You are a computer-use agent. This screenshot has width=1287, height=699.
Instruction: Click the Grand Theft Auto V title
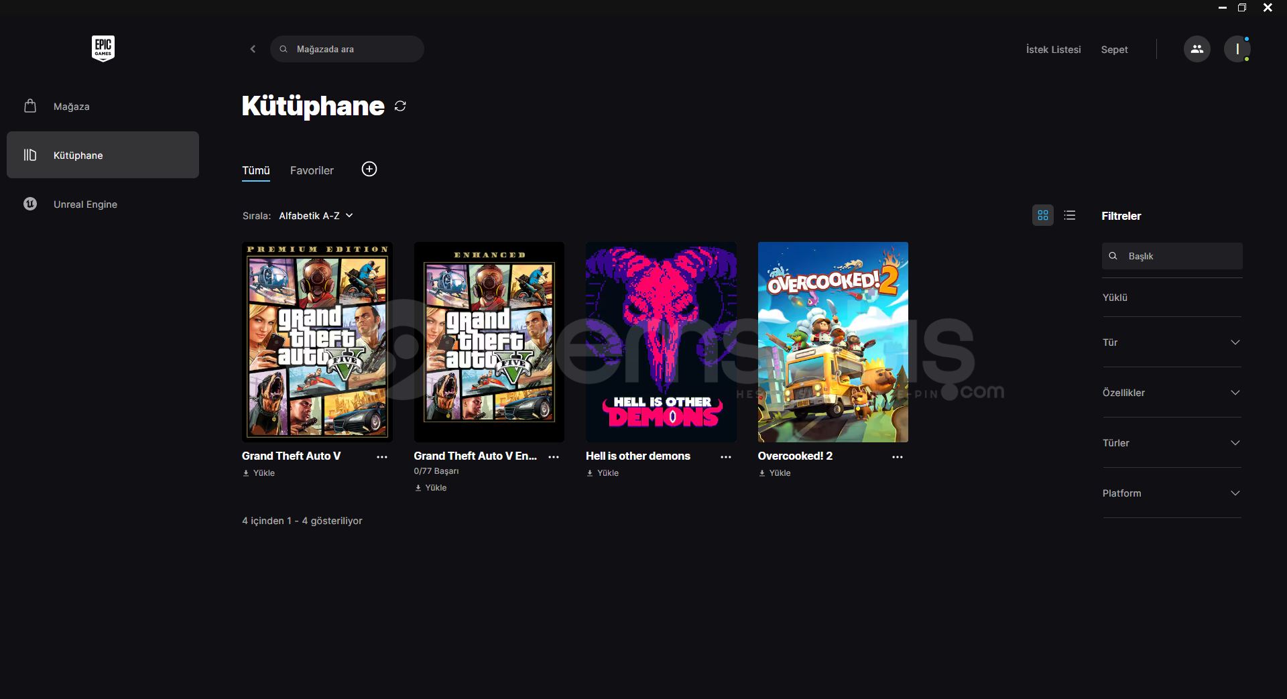[292, 456]
